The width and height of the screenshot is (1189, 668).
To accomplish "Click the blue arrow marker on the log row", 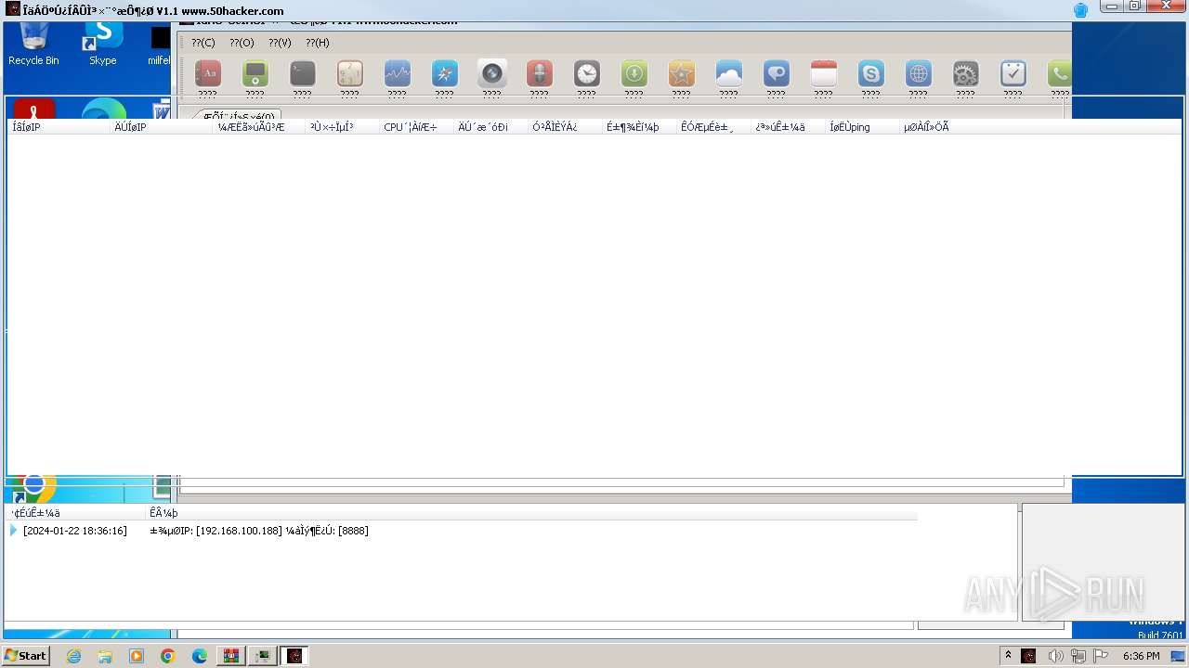I will click(x=13, y=531).
